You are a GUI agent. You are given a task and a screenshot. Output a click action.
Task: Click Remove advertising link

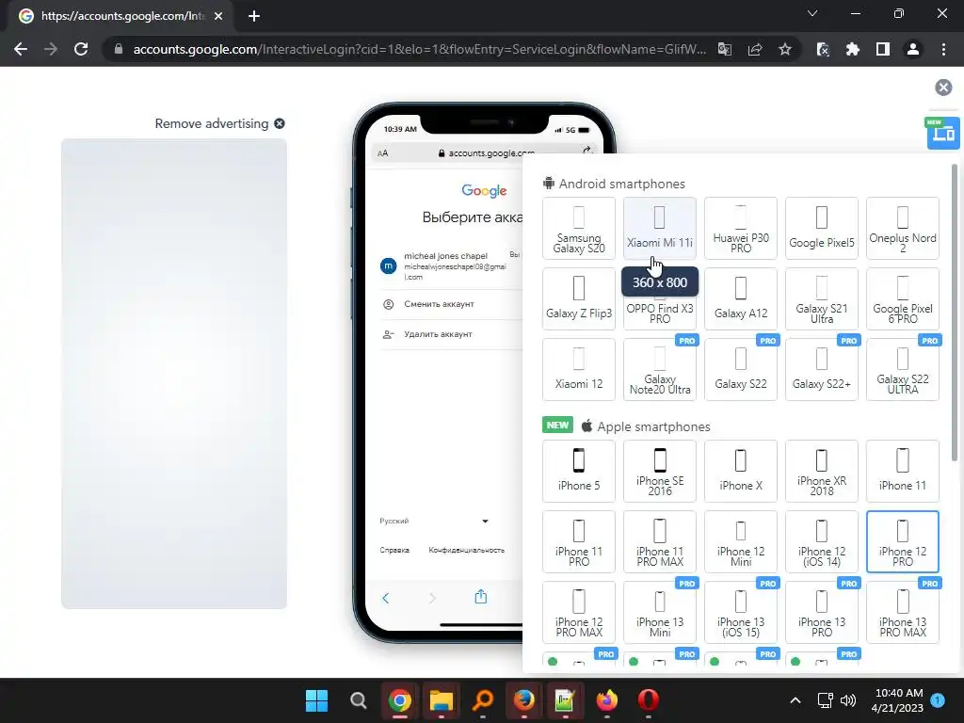click(219, 123)
